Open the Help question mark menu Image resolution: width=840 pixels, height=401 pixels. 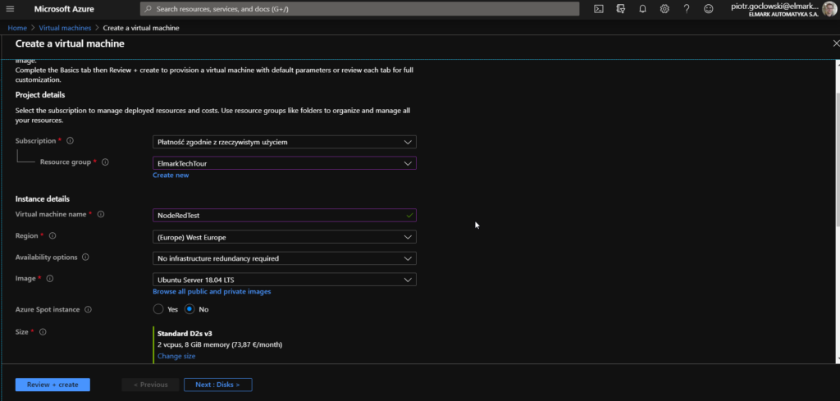pyautogui.click(x=687, y=9)
